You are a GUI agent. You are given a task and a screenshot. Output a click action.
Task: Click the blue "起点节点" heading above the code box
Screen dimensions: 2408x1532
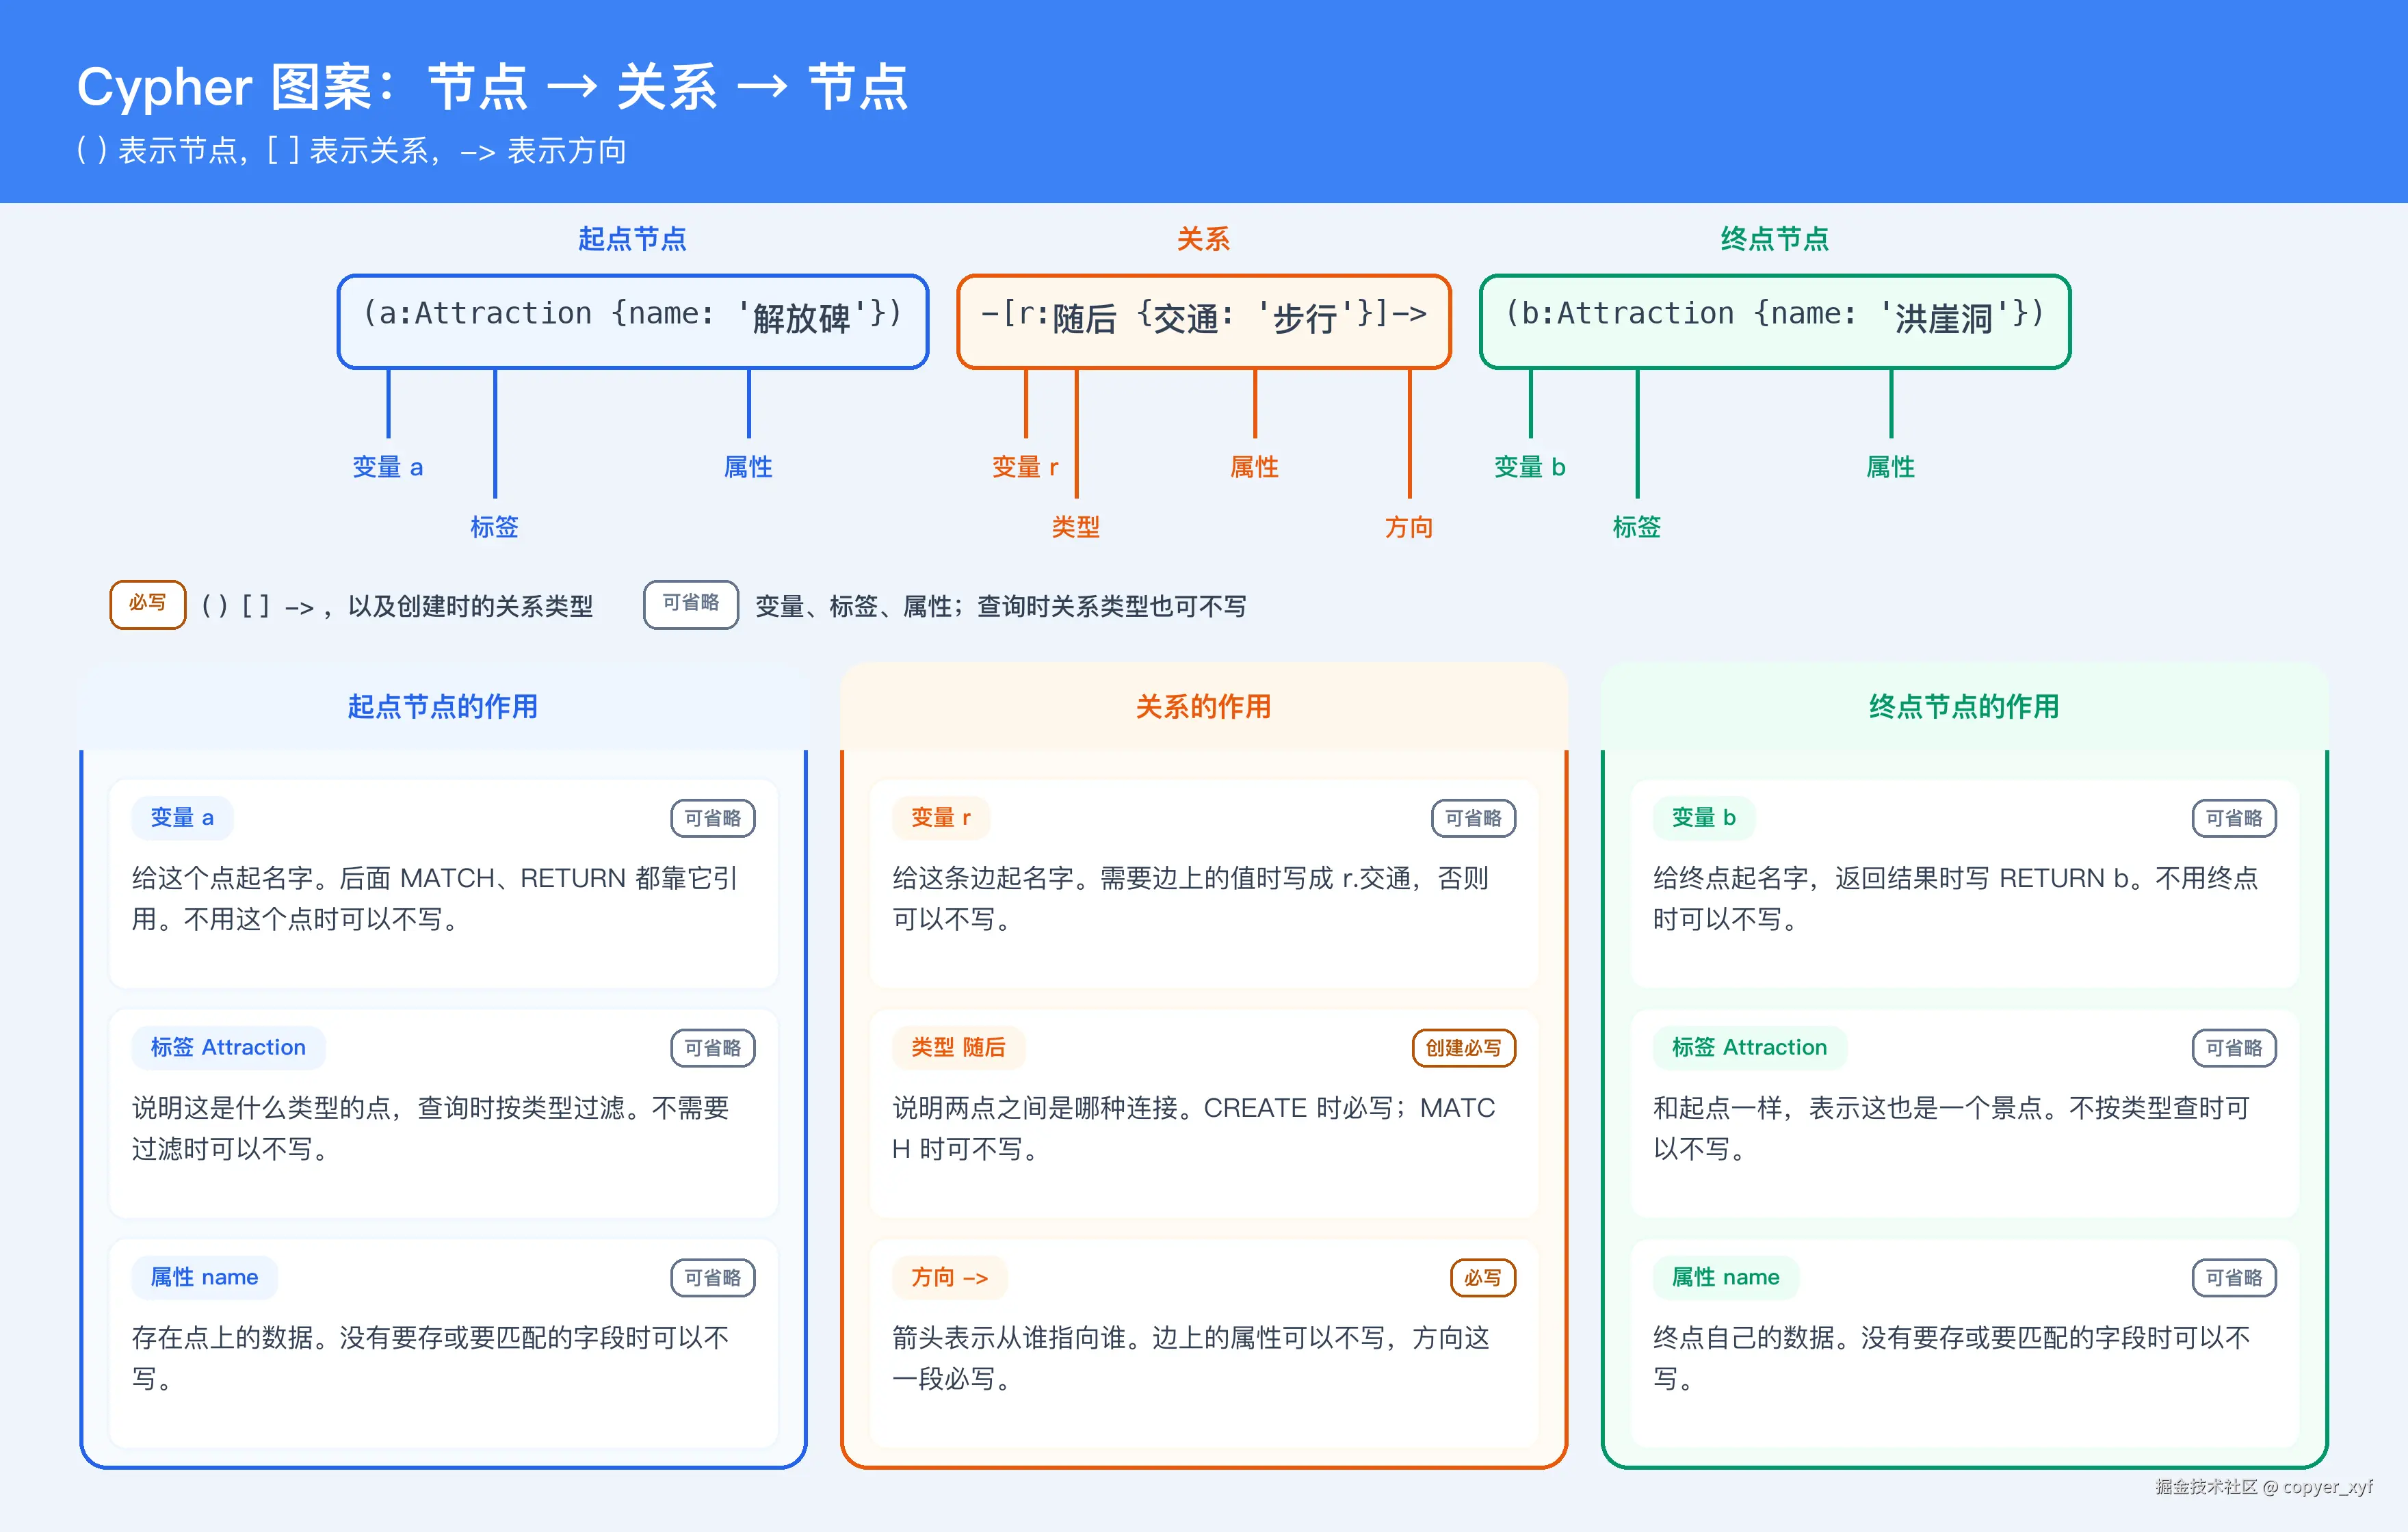[632, 239]
